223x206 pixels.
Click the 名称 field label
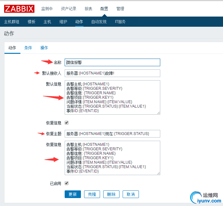(58, 62)
